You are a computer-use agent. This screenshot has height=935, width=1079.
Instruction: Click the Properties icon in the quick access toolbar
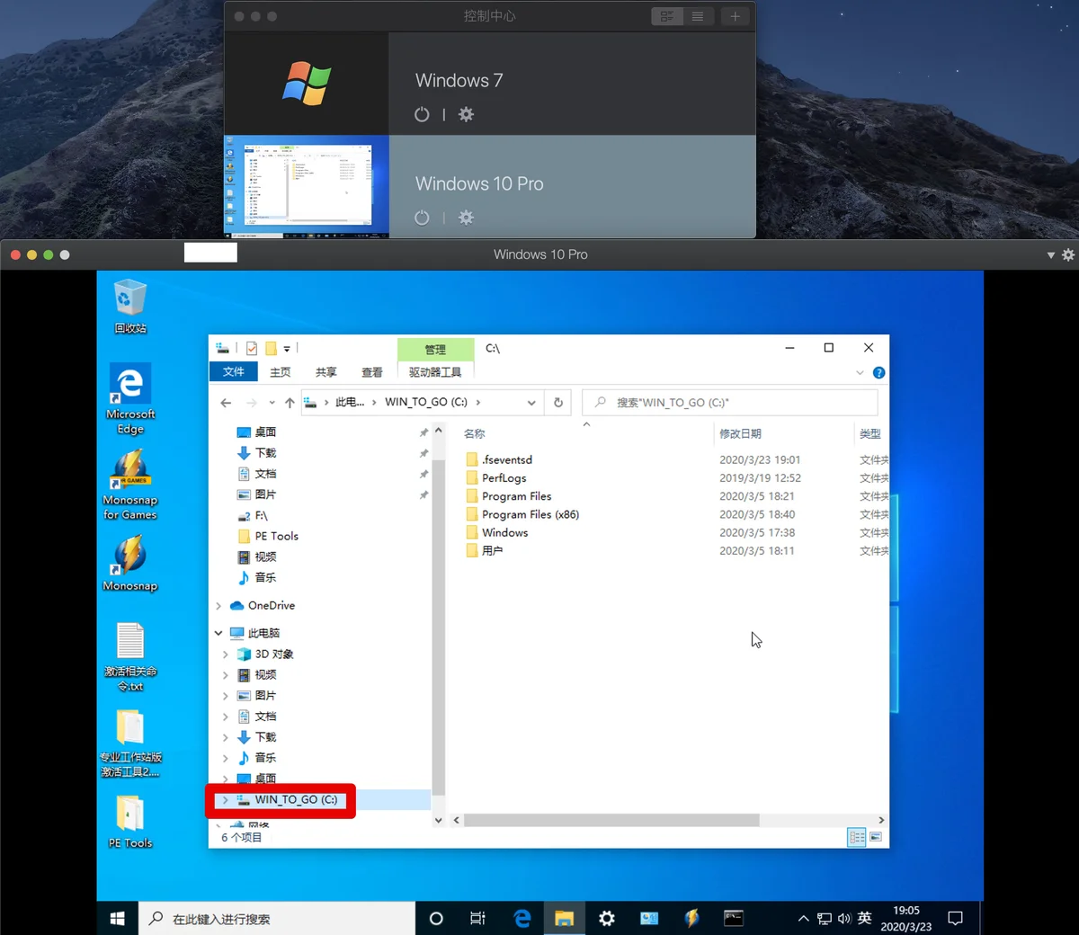252,349
